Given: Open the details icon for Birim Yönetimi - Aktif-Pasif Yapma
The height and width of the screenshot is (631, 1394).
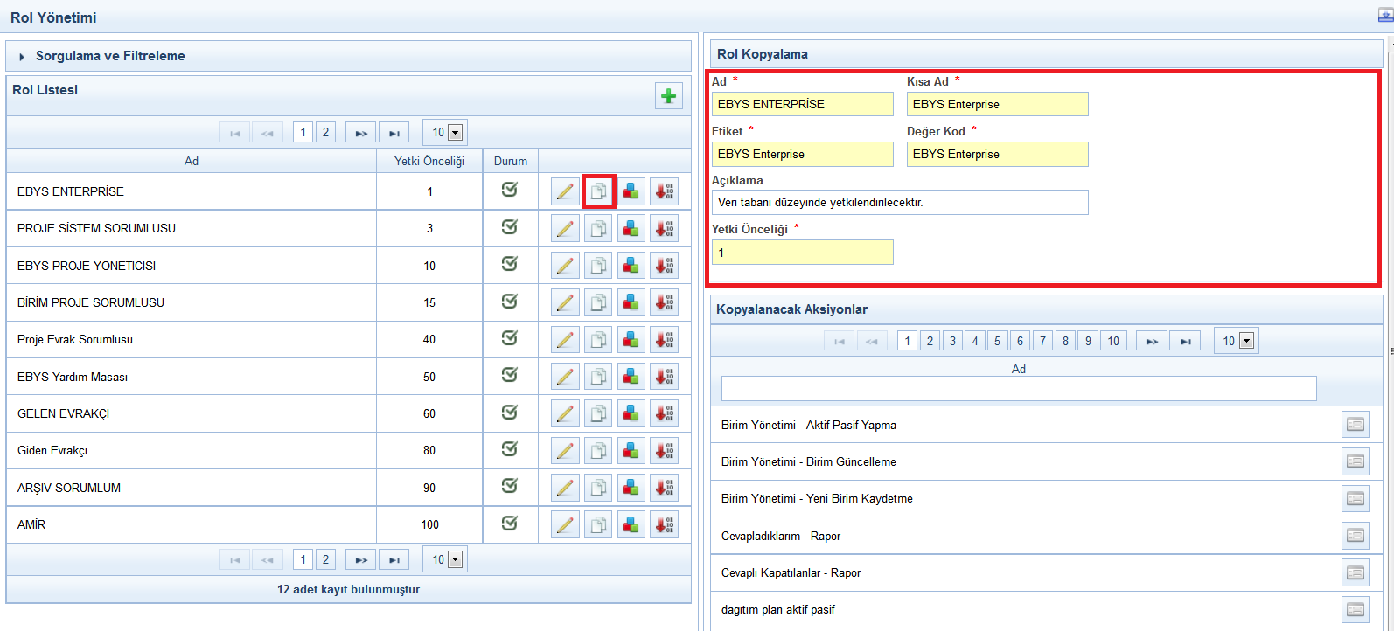Looking at the screenshot, I should pyautogui.click(x=1356, y=425).
